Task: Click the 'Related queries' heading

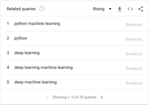Action: pos(21,9)
